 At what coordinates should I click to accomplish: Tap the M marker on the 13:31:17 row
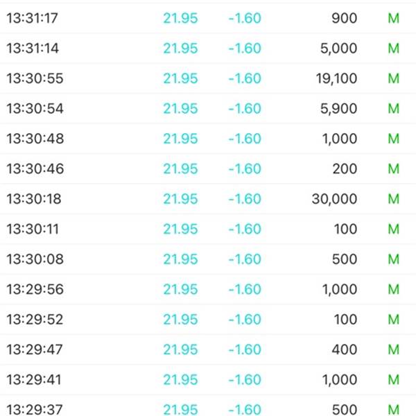pyautogui.click(x=393, y=18)
